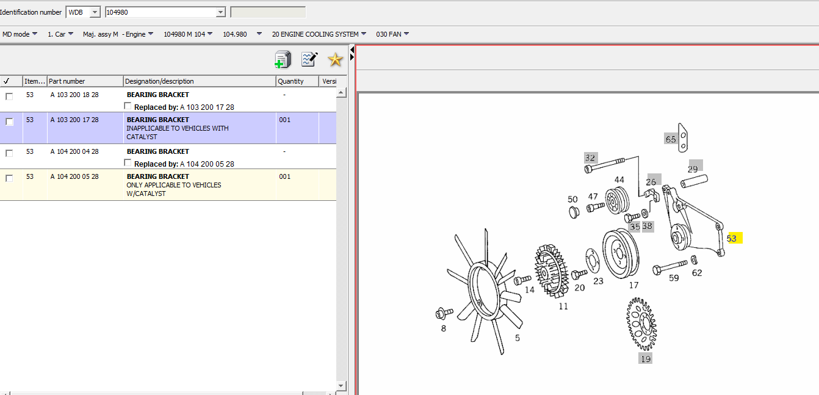
Task: Open the notes editor pencil icon
Action: [x=309, y=59]
